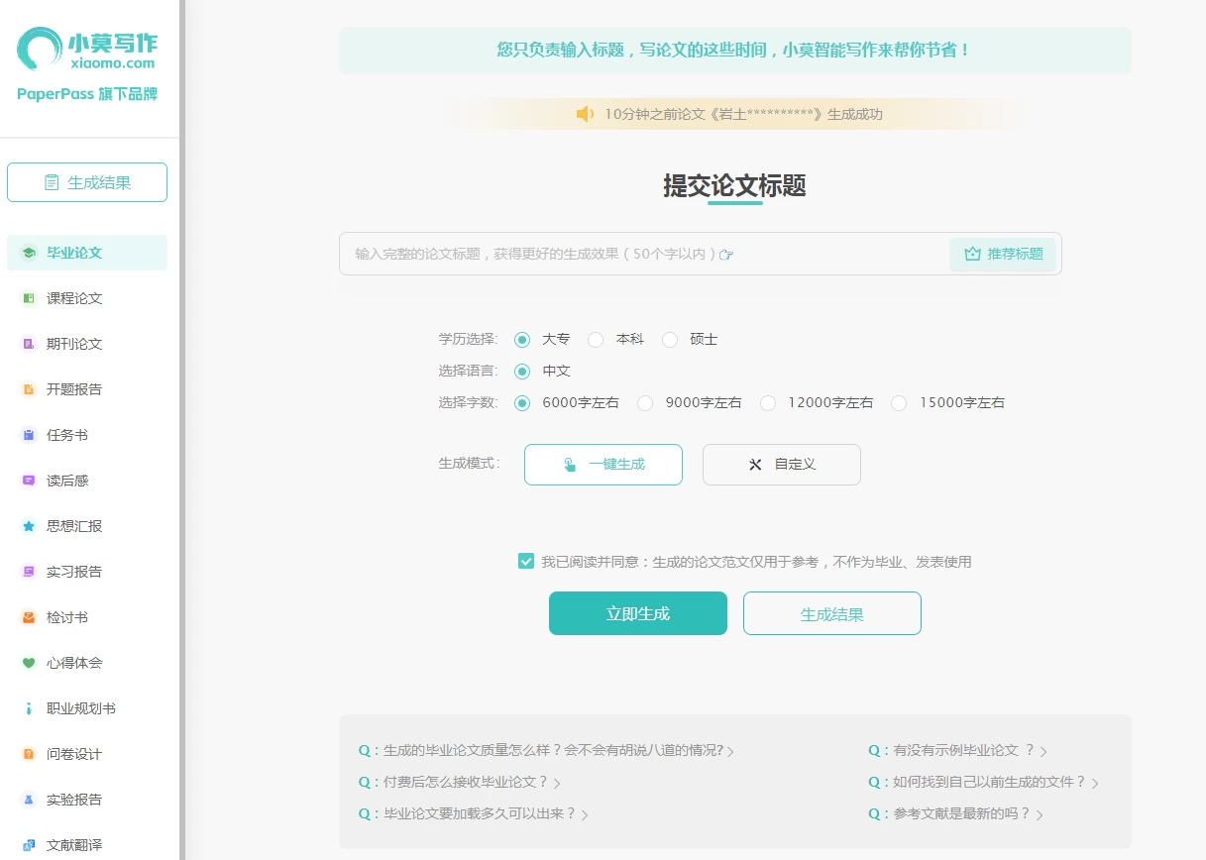Open 期刊论文 in the sidebar menu
This screenshot has width=1206, height=860.
pos(74,344)
